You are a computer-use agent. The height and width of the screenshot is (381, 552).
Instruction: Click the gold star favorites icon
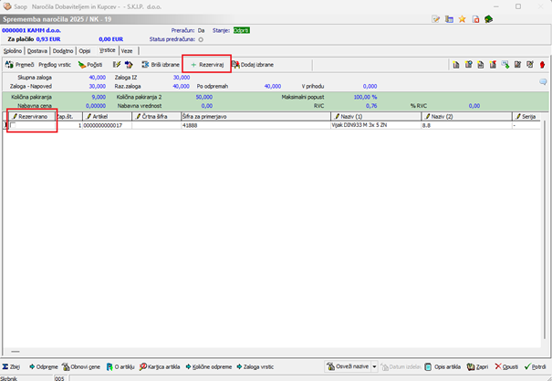(x=463, y=19)
